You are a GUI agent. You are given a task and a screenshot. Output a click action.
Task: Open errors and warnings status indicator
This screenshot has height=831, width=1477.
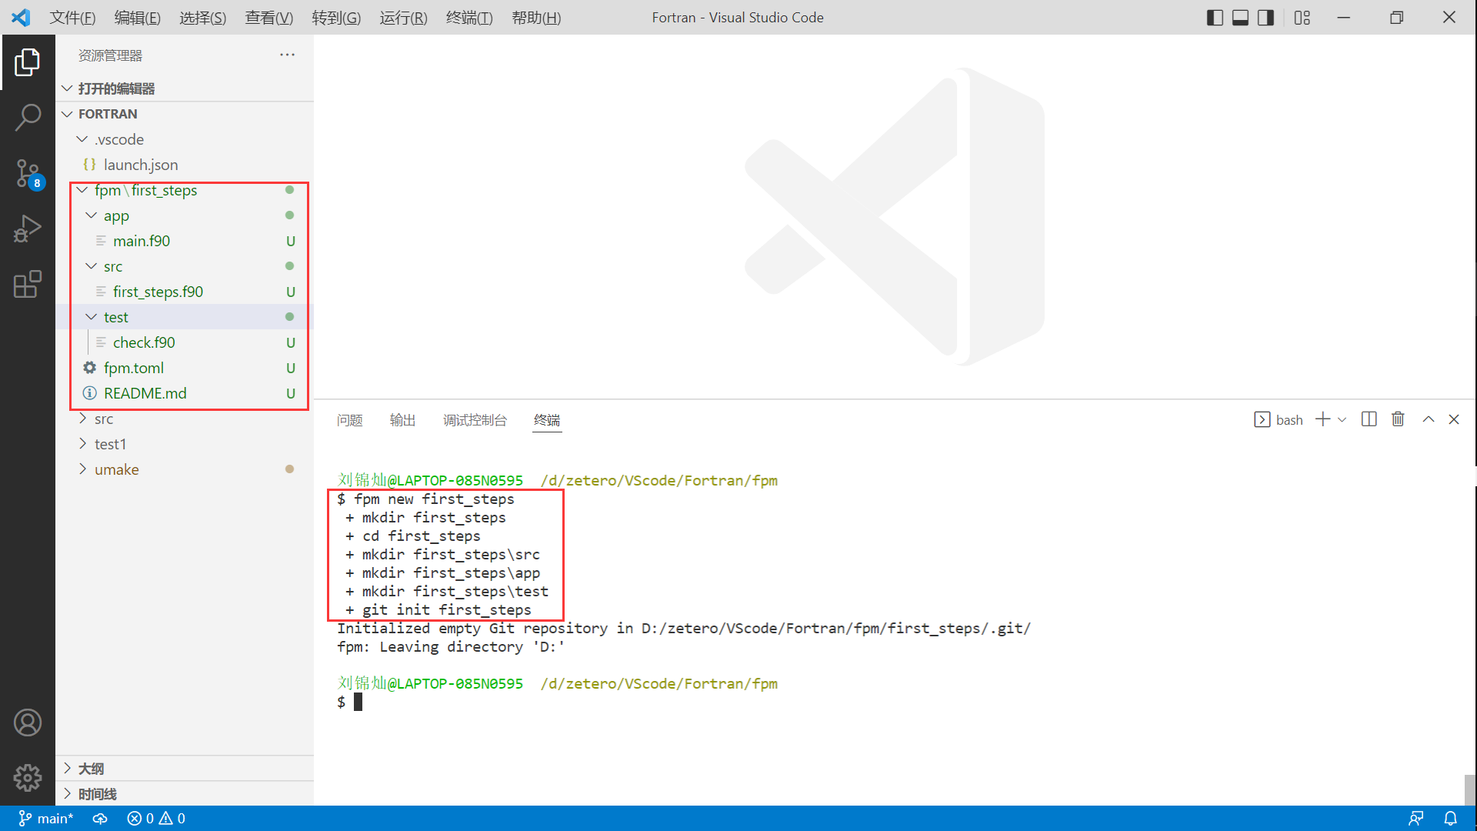click(156, 819)
